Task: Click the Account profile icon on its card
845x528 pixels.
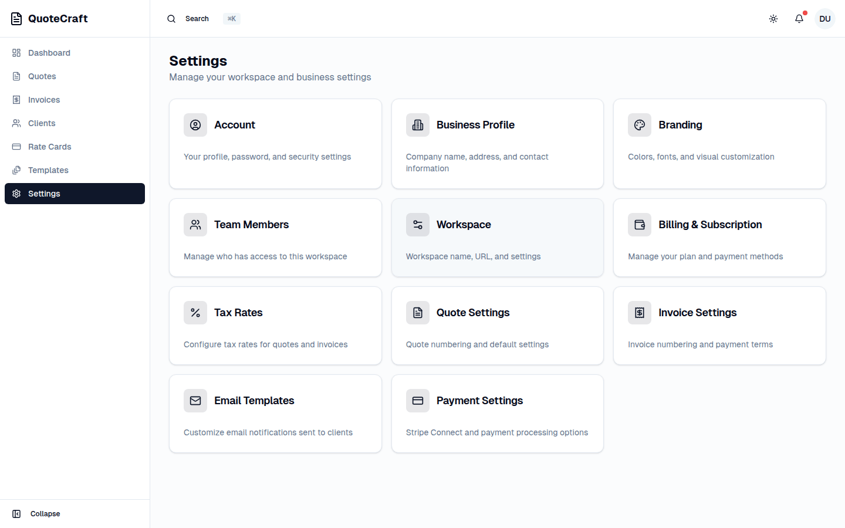Action: pos(195,125)
